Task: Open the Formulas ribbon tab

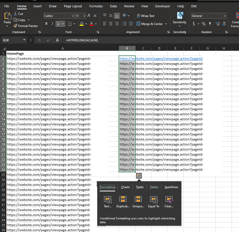Action: (x=96, y=6)
